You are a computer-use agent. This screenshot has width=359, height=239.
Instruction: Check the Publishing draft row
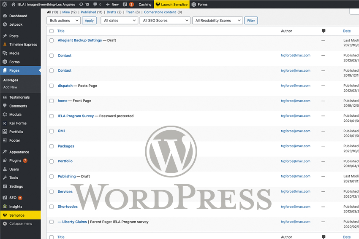pos(52,177)
